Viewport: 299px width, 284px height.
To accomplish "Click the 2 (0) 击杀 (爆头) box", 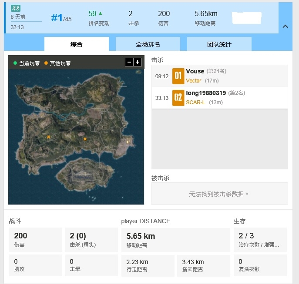I will click(x=91, y=239).
